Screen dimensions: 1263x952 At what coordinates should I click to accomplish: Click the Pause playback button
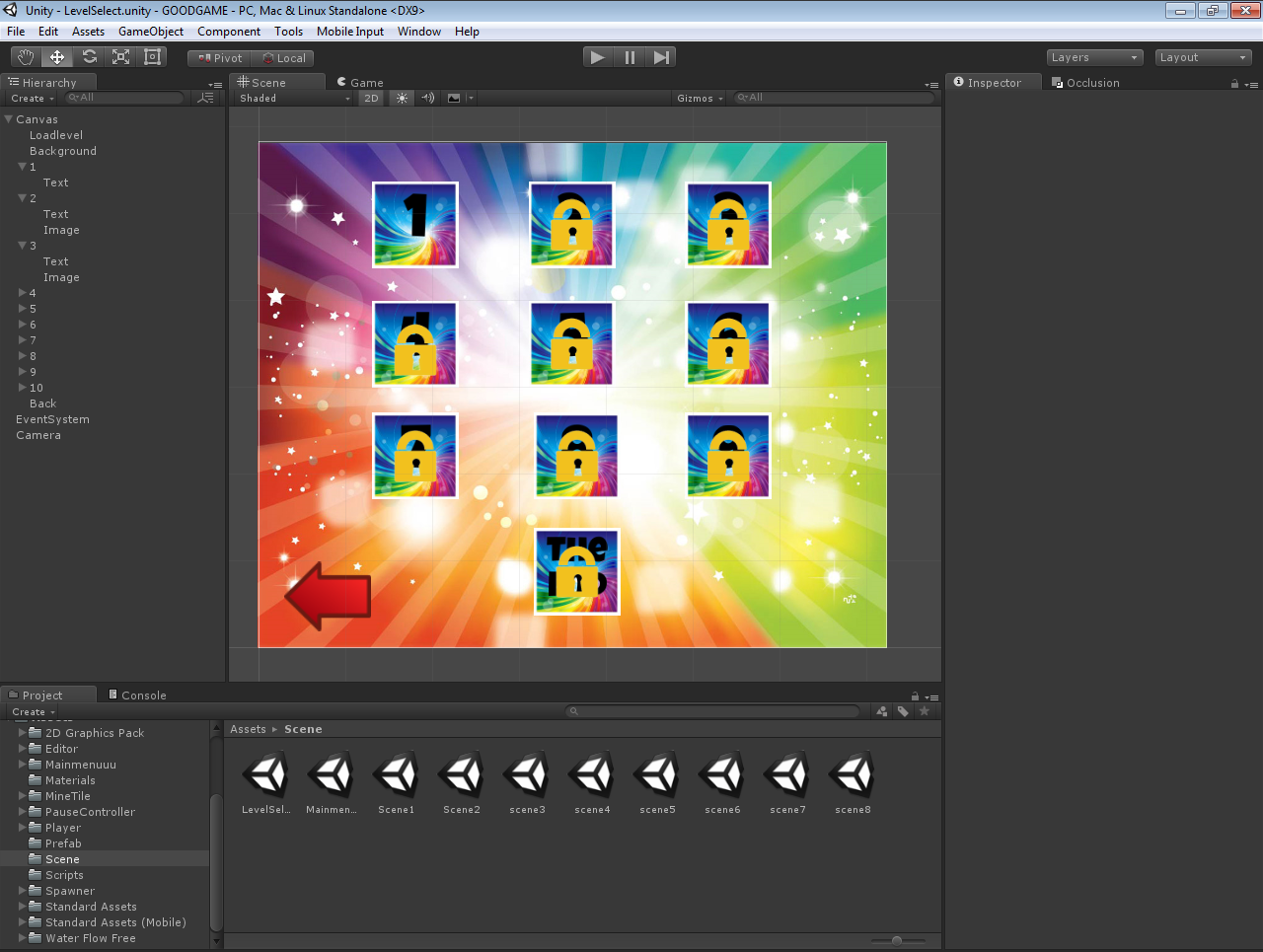point(630,57)
